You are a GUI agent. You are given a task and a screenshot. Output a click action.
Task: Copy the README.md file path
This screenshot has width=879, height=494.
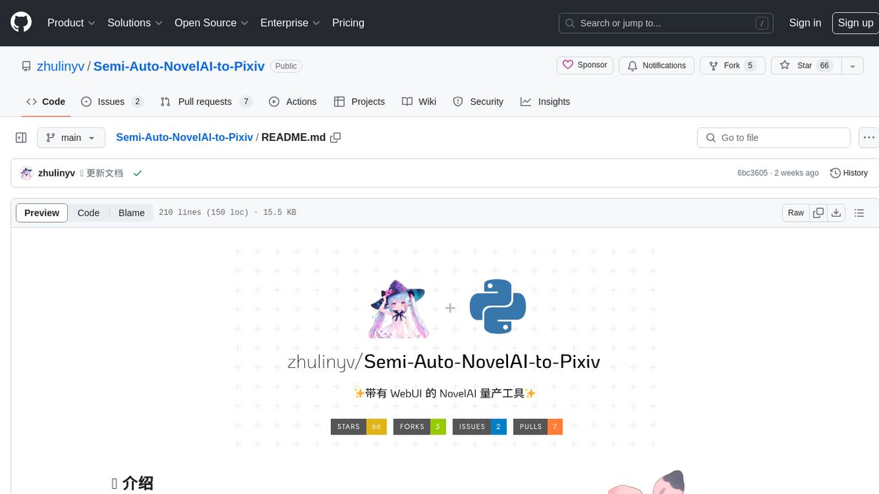(335, 137)
